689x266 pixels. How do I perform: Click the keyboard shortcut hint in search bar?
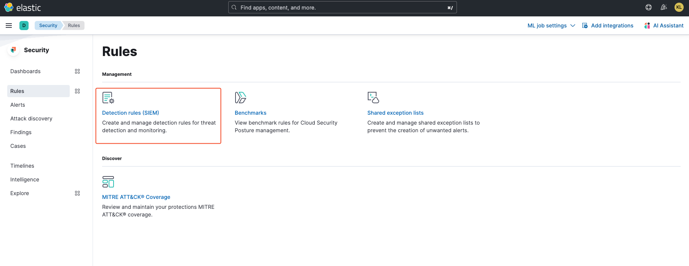coord(450,8)
